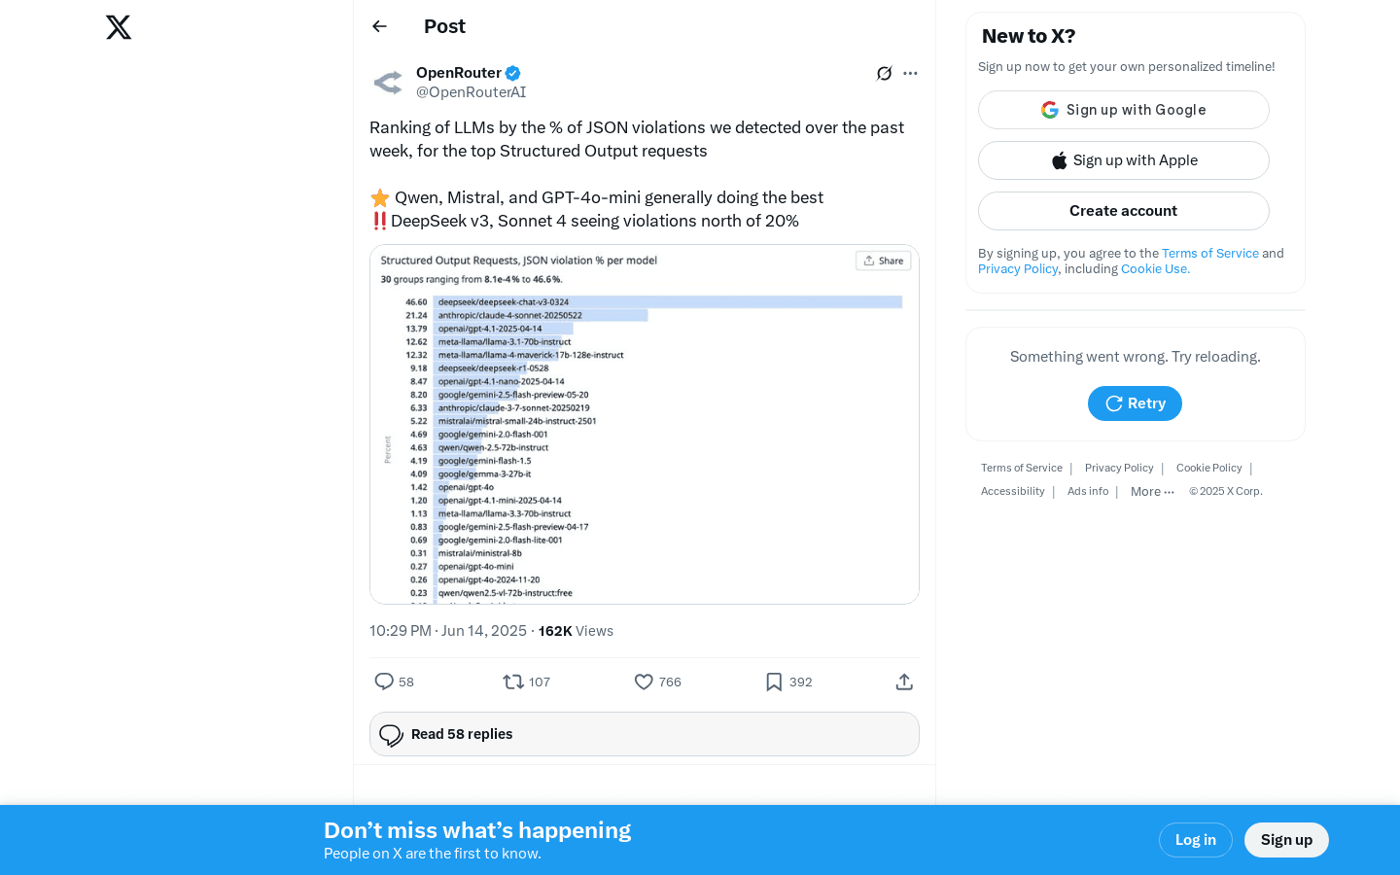
Task: Sign up with Apple
Action: (1123, 160)
